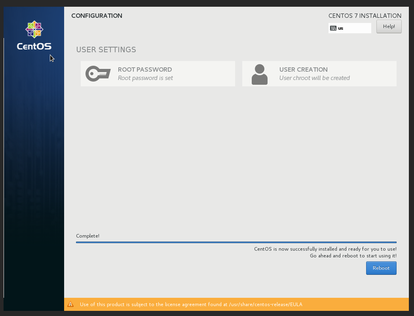The height and width of the screenshot is (316, 414).
Task: Click the warning triangle icon in EULA bar
Action: tap(70, 304)
